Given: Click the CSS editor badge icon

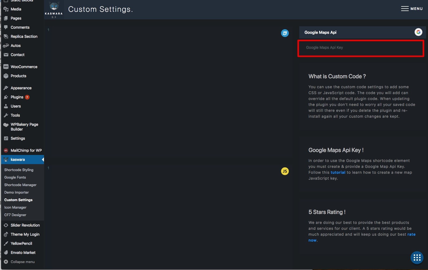Looking at the screenshot, I should pyautogui.click(x=285, y=33).
